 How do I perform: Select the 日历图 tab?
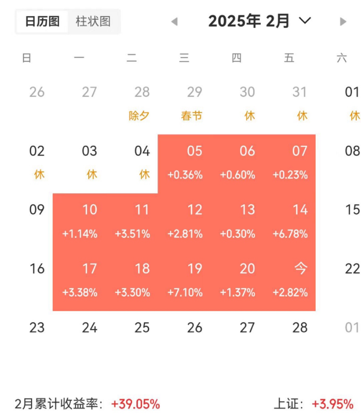click(x=42, y=22)
